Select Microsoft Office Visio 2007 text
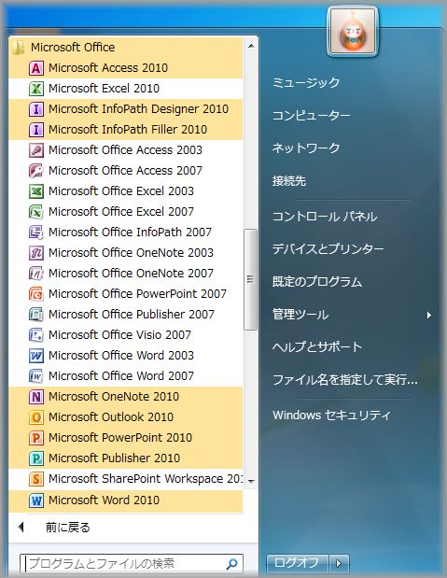Image resolution: width=447 pixels, height=578 pixels. click(x=119, y=334)
